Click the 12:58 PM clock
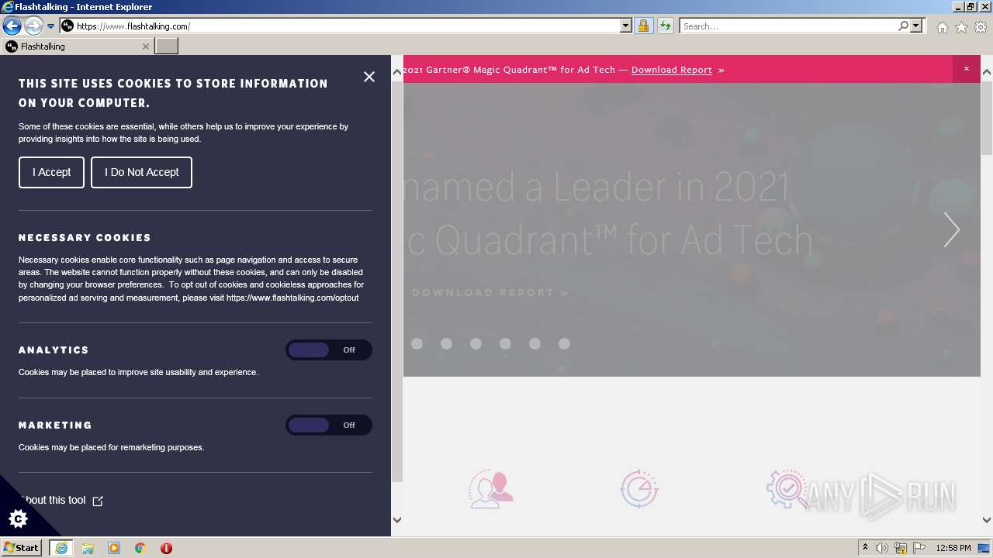Screen dimensions: 993x558 pyautogui.click(x=953, y=548)
